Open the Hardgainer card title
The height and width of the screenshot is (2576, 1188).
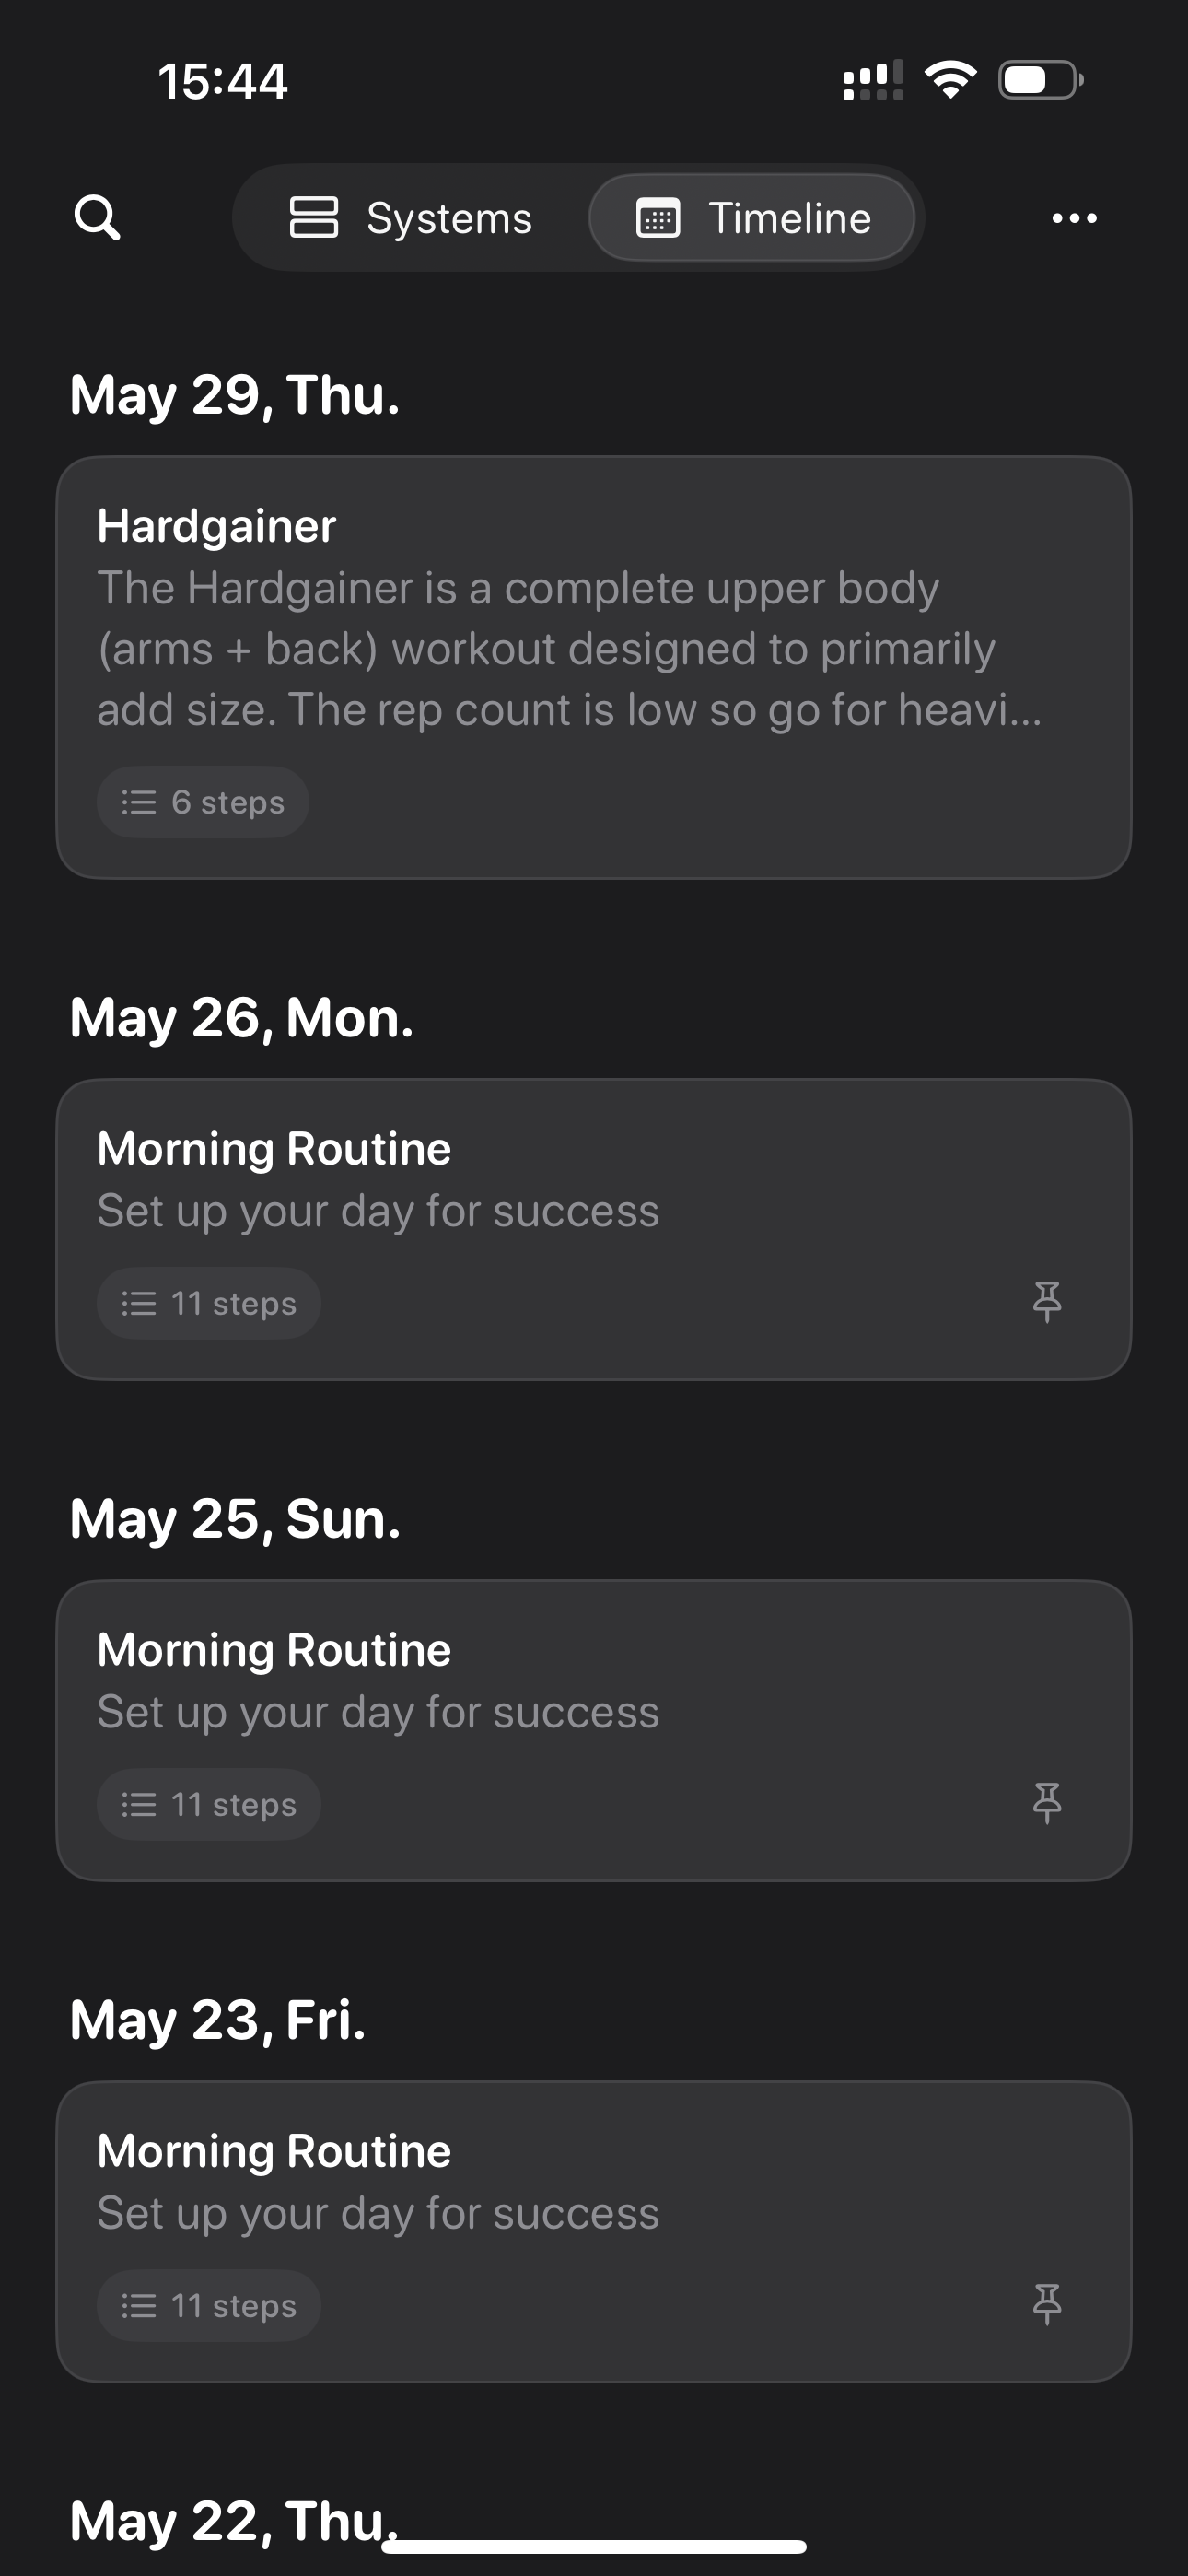tap(216, 526)
